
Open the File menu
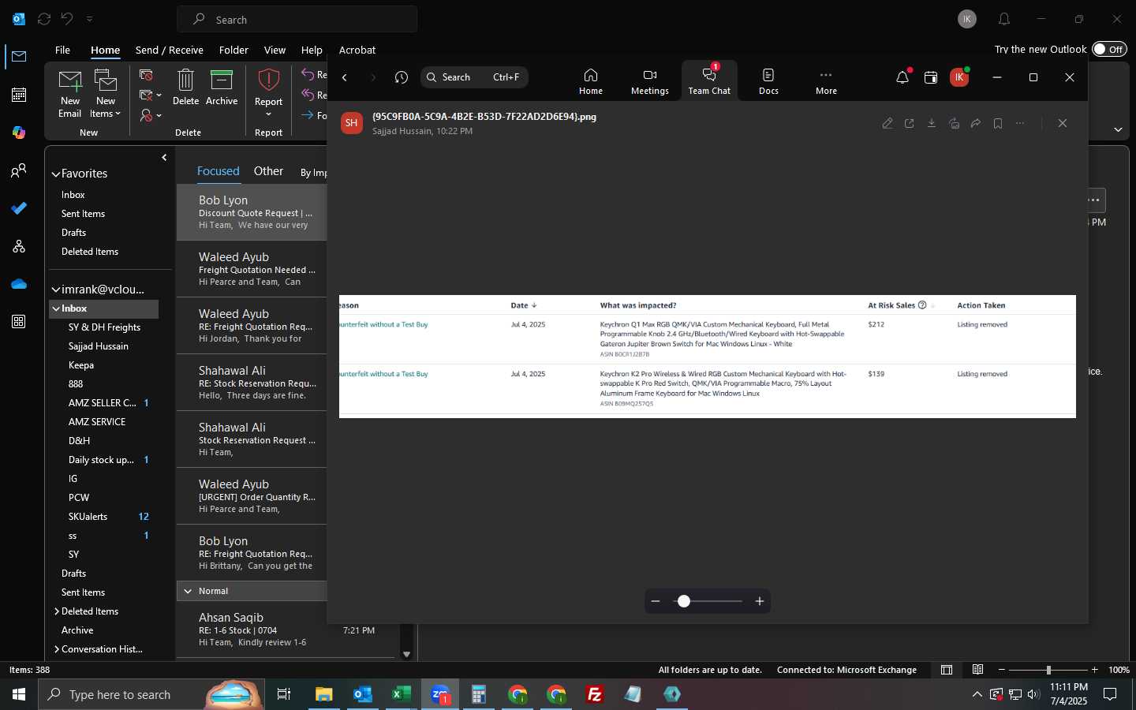(x=62, y=50)
